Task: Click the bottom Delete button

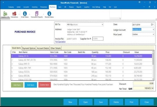Action: point(116,102)
